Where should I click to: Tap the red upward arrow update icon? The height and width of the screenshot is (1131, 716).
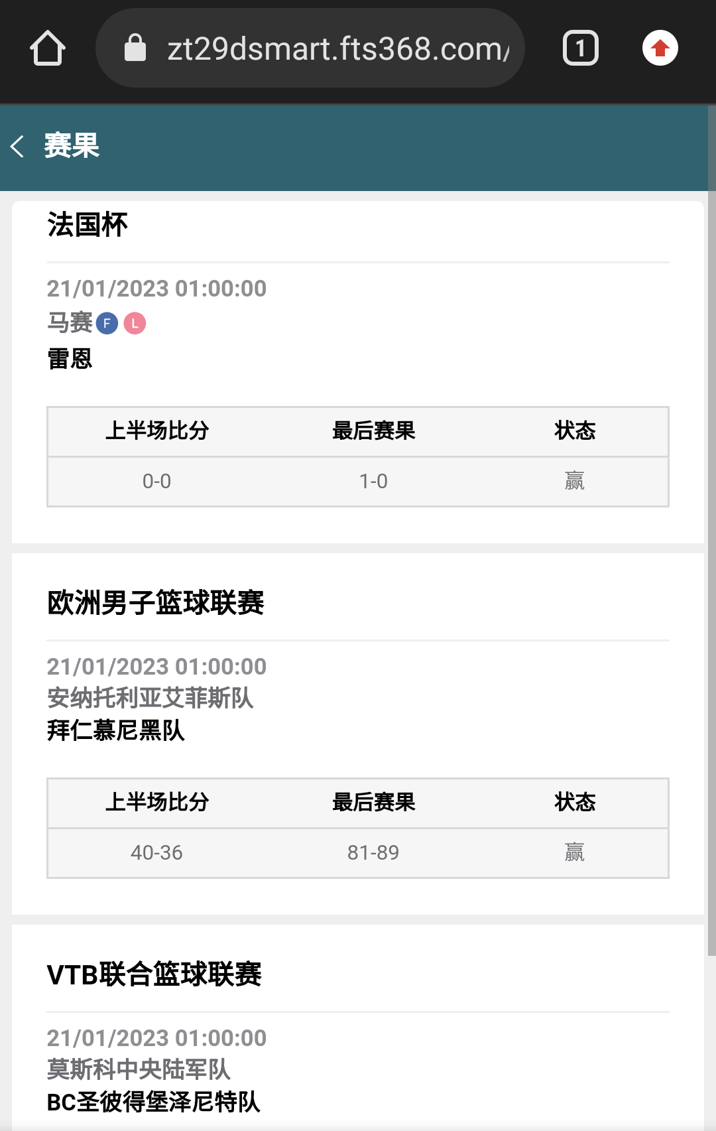[660, 48]
